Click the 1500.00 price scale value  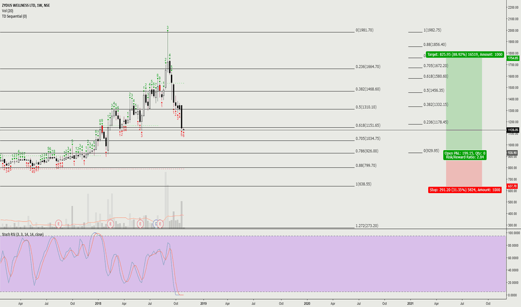click(x=513, y=88)
